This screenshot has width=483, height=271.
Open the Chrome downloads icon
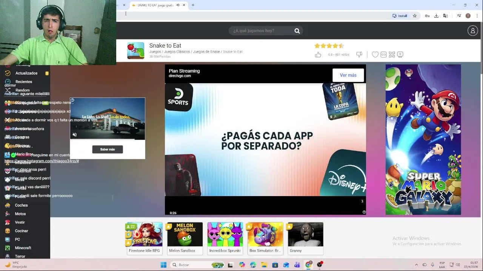coord(436,16)
